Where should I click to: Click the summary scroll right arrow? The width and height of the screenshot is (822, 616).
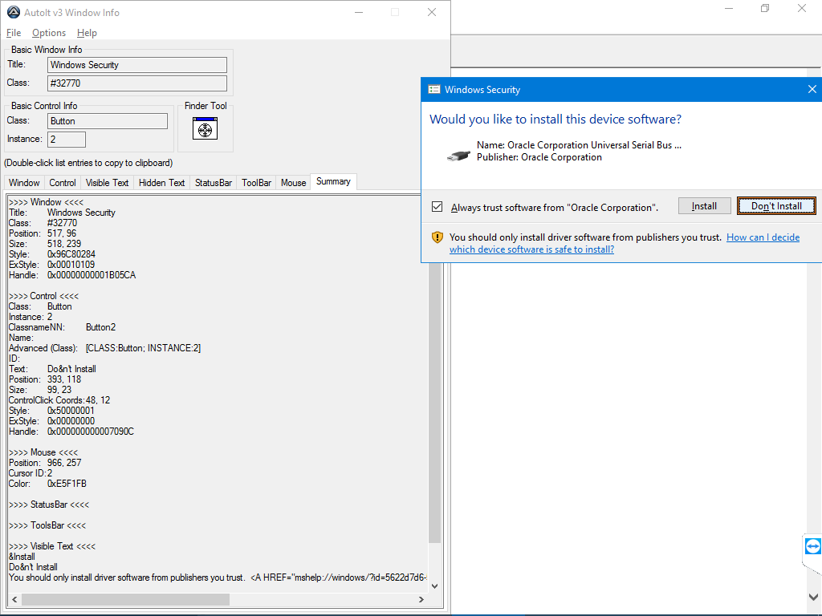tap(421, 599)
